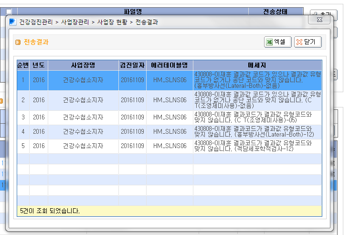This screenshot has height=235, width=350.
Task: Click the blue app icon in the dialog title
Action: click(12, 22)
